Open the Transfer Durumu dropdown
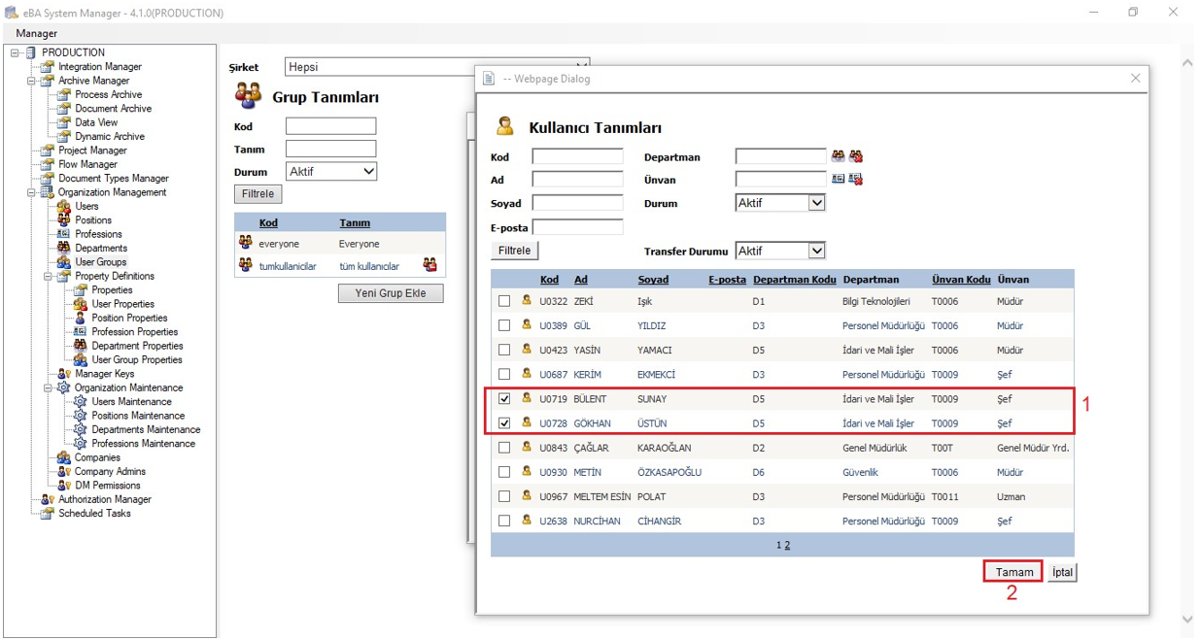 pyautogui.click(x=780, y=251)
